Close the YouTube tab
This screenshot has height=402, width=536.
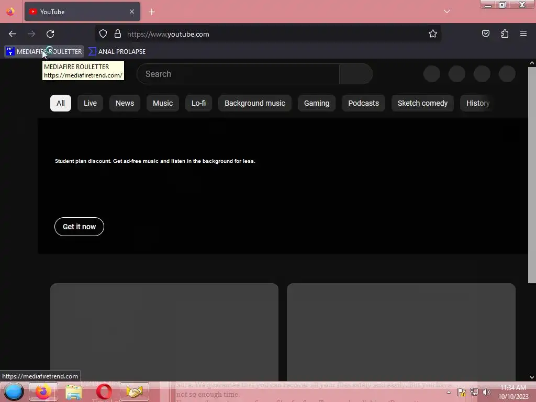pyautogui.click(x=132, y=12)
